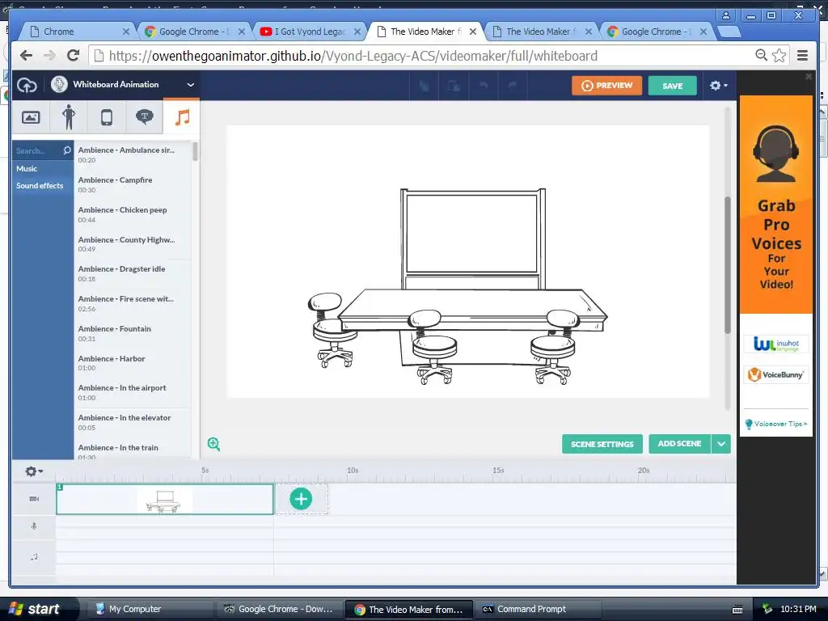The height and width of the screenshot is (621, 828).
Task: Click the copy toolbar icon
Action: (424, 86)
